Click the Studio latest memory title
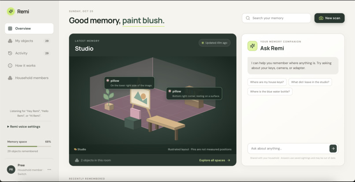The width and height of the screenshot is (355, 182). pyautogui.click(x=84, y=48)
